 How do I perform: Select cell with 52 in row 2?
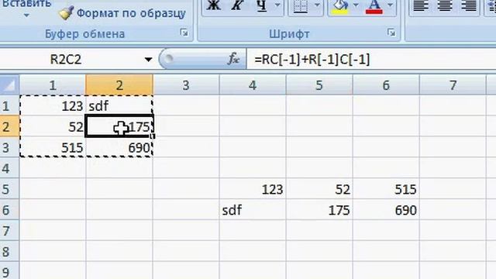[x=53, y=126]
